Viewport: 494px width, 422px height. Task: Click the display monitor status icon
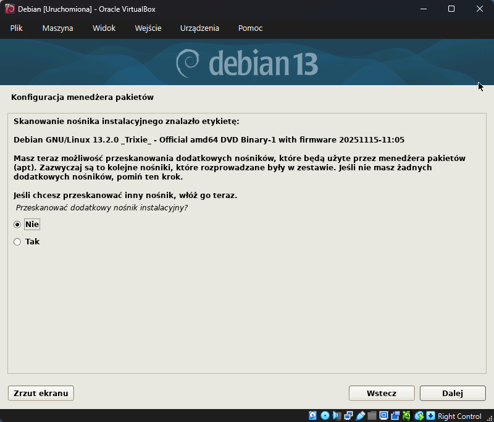click(x=383, y=416)
